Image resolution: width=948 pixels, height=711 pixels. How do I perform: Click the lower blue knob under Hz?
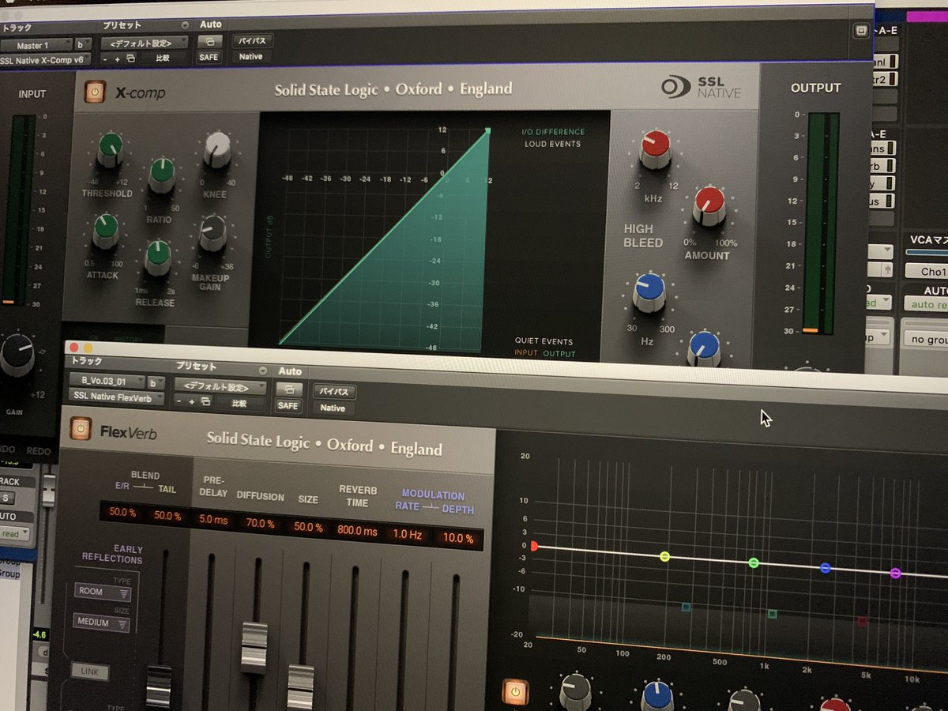pyautogui.click(x=704, y=348)
